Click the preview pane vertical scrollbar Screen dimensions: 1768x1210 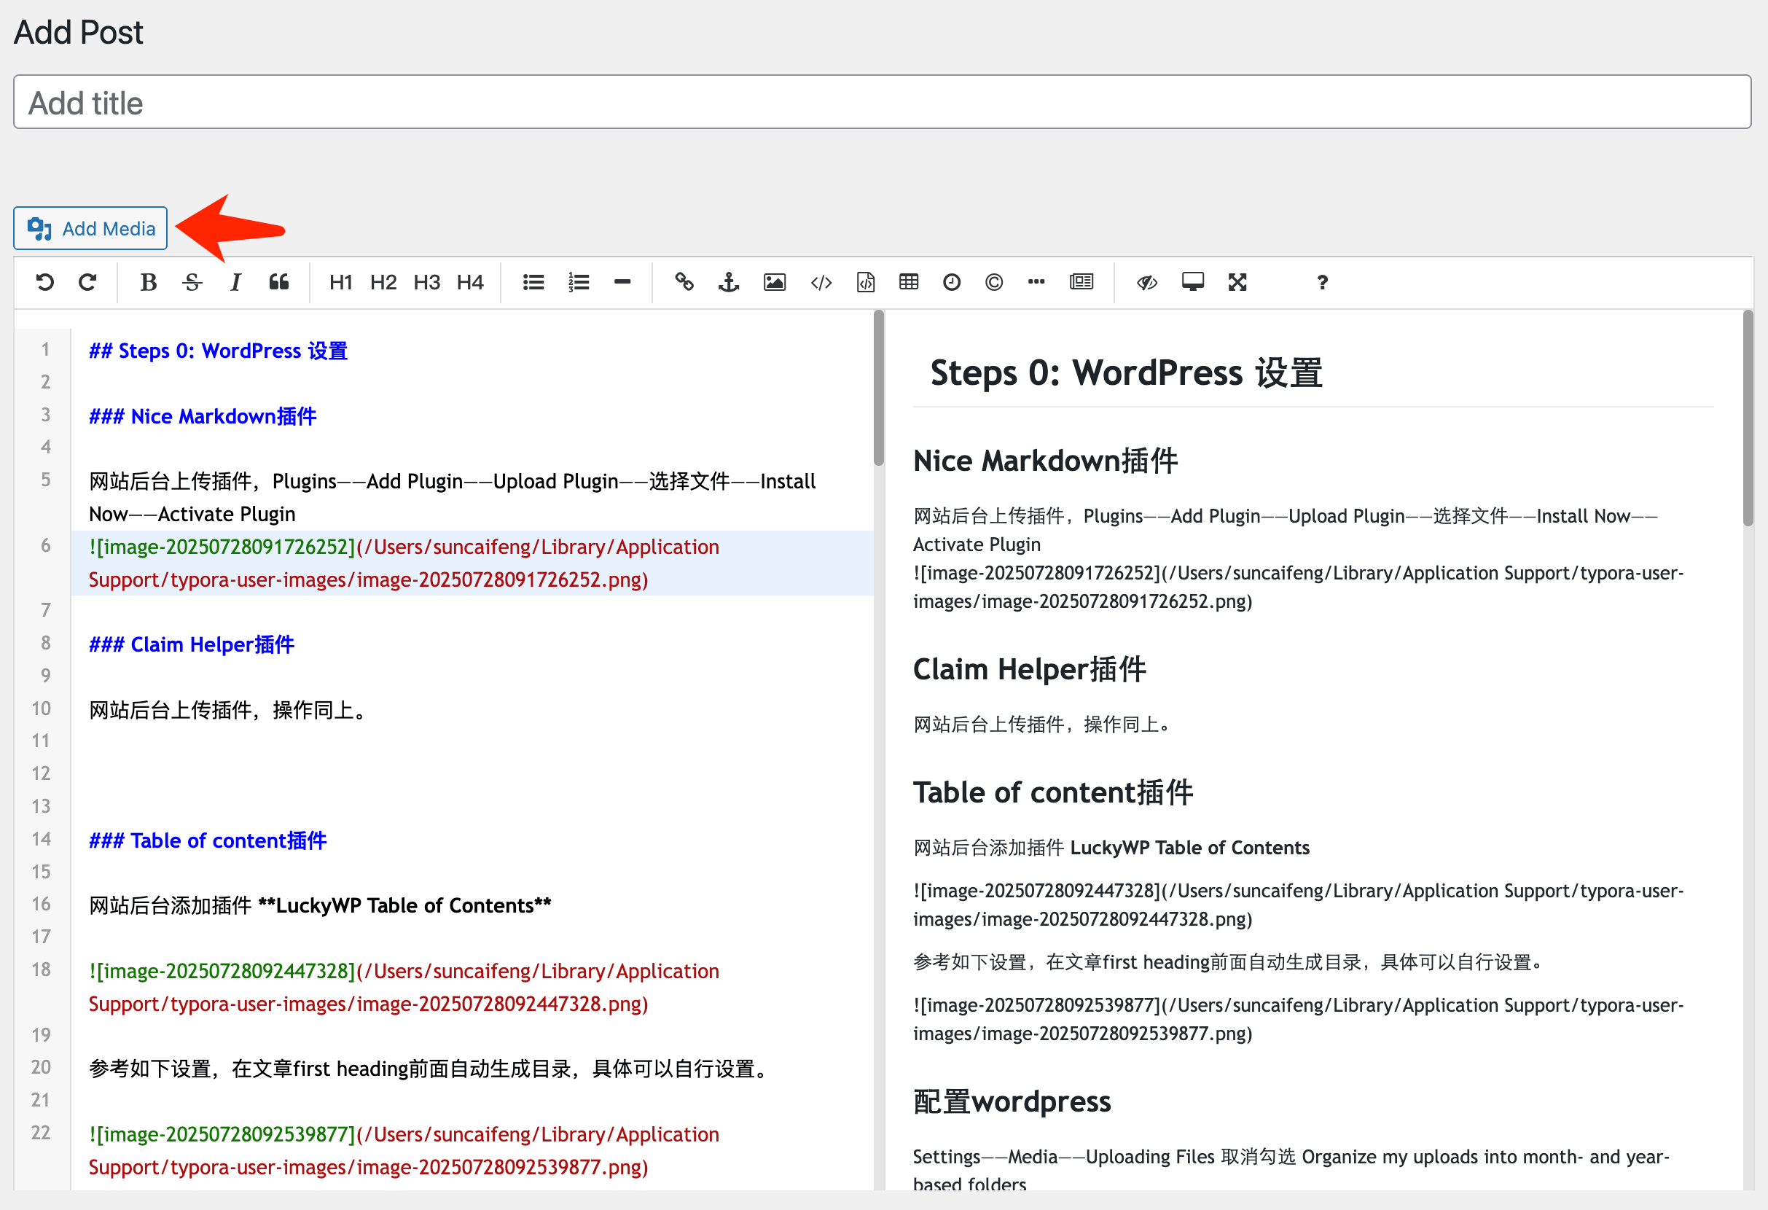coord(1748,418)
